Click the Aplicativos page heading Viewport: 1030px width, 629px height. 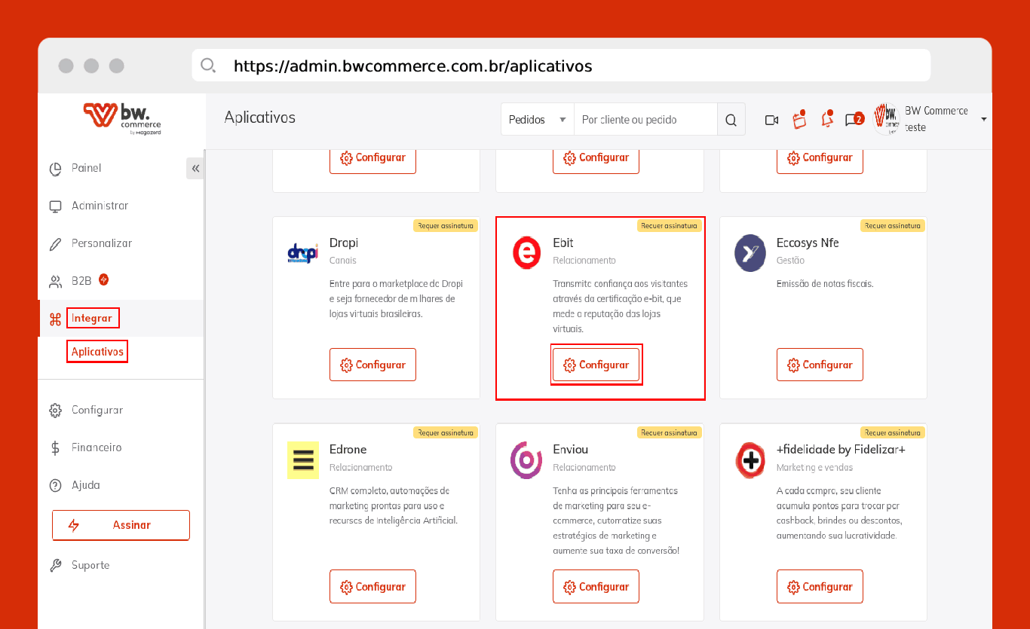point(259,118)
